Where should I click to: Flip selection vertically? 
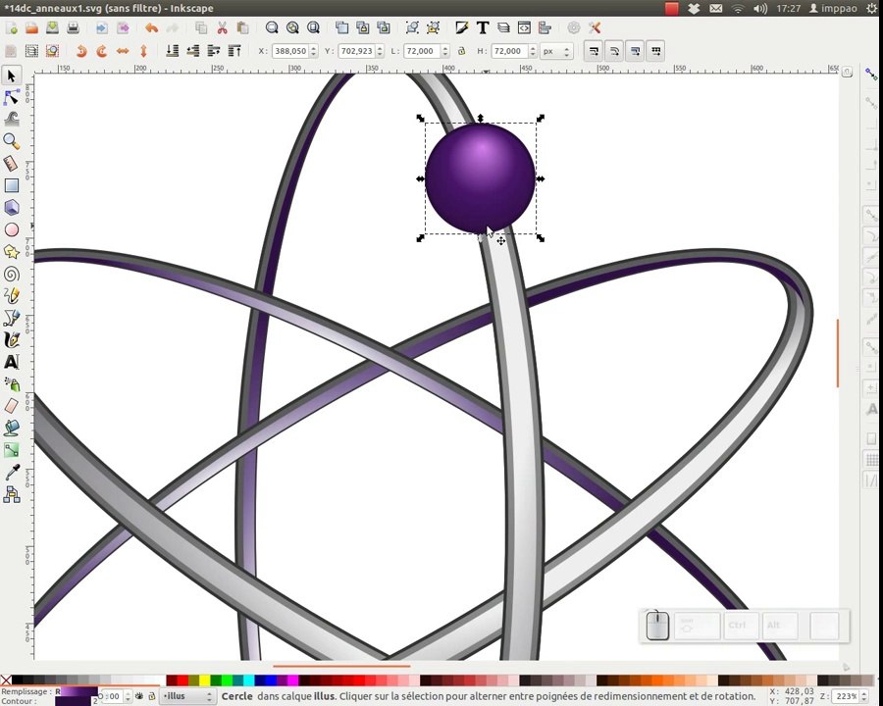tap(143, 51)
